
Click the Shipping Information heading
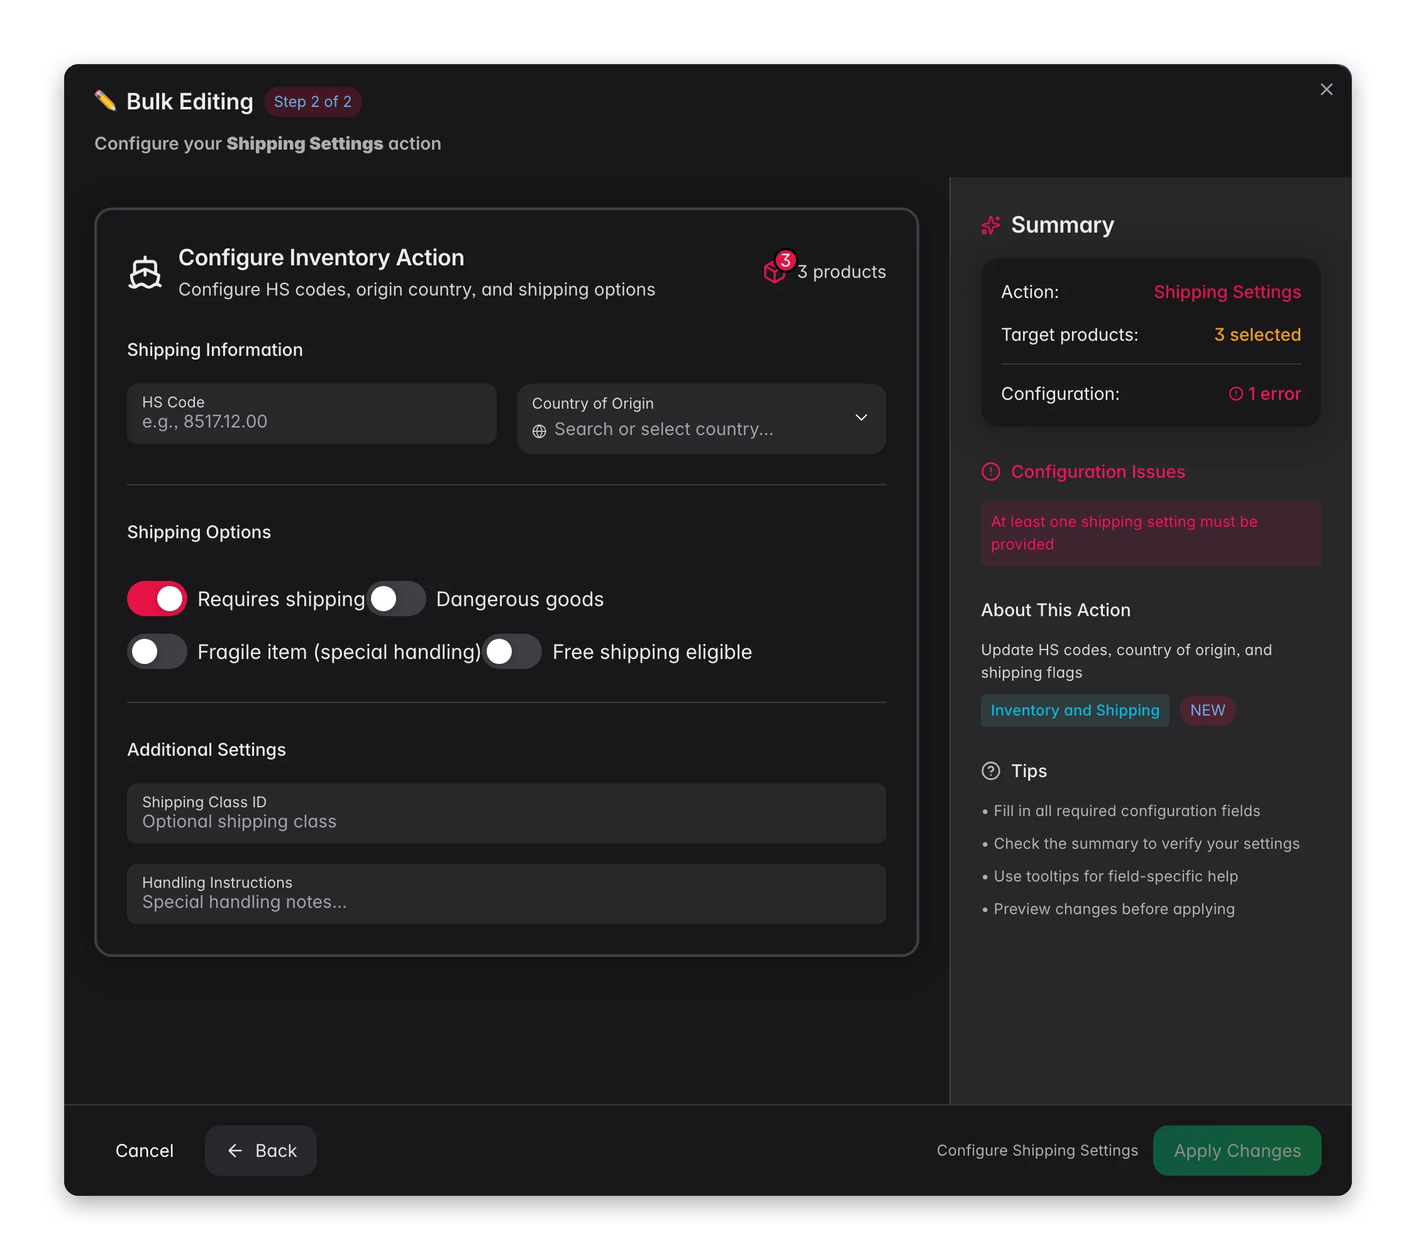pyautogui.click(x=215, y=349)
